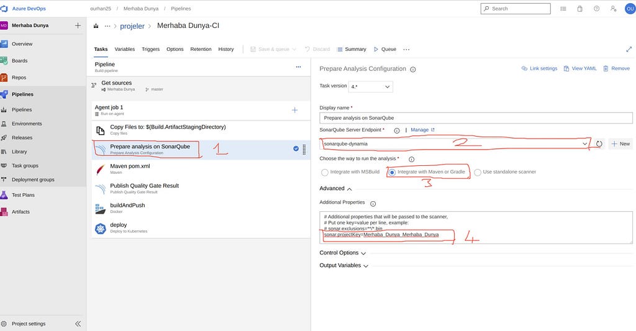Select the Maven pom.xml task
636x331 pixels.
[201, 169]
